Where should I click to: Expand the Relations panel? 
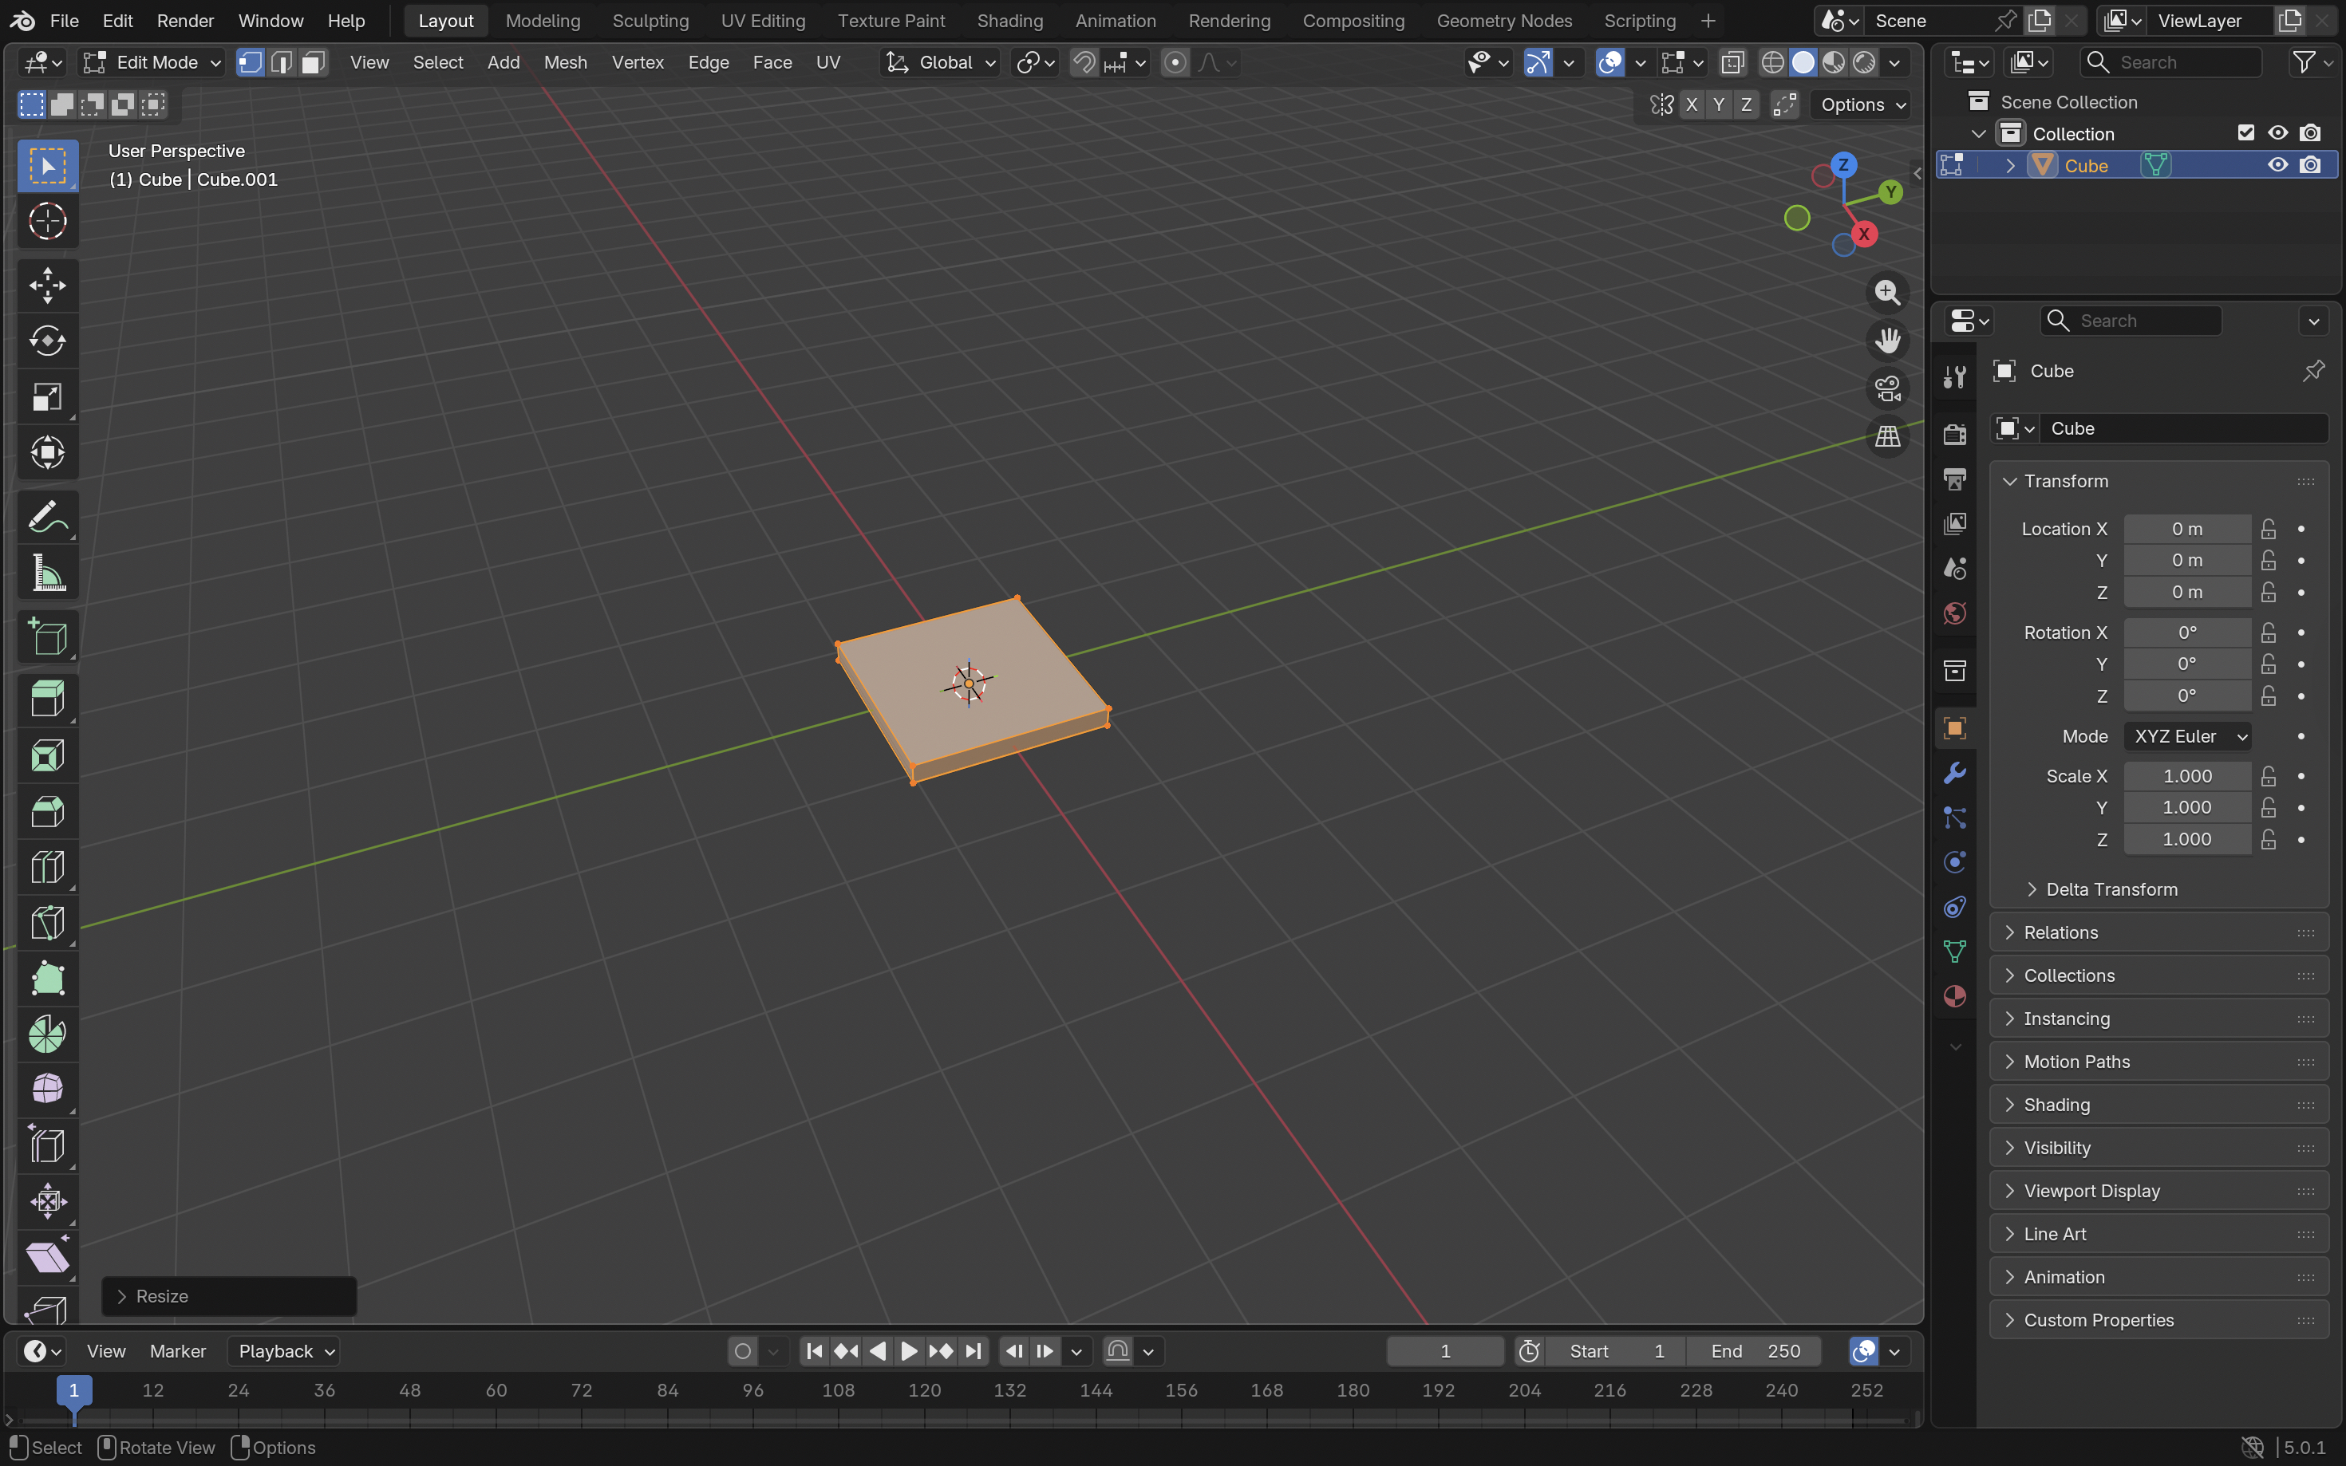[2060, 932]
